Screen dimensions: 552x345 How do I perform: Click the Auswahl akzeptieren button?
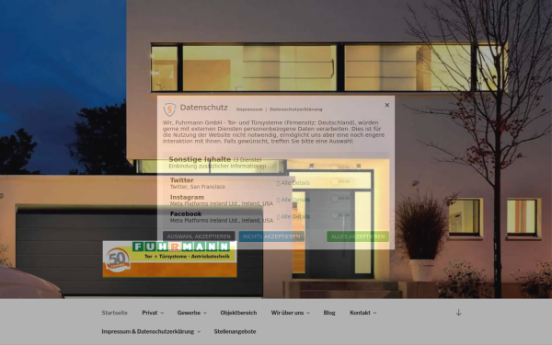click(199, 236)
